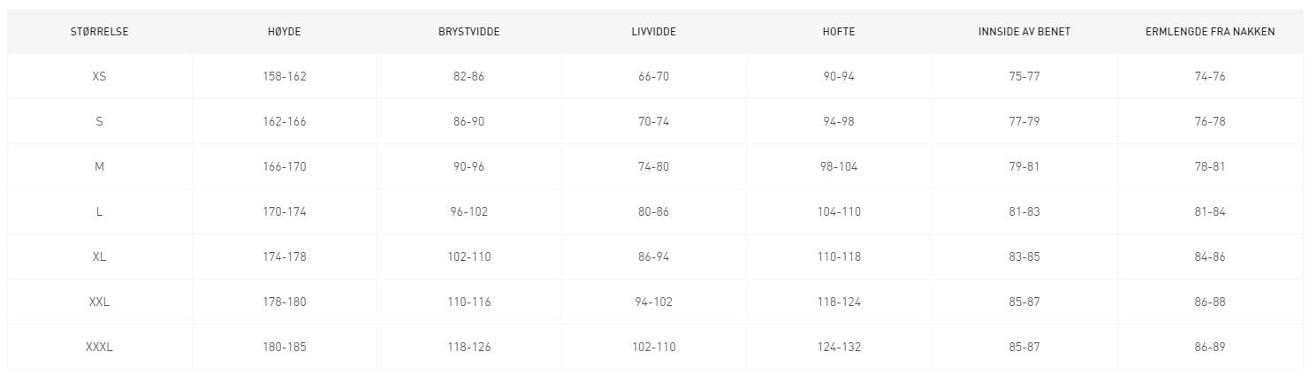This screenshot has height=375, width=1310.
Task: Click the height cell 158-162
Action: click(284, 77)
